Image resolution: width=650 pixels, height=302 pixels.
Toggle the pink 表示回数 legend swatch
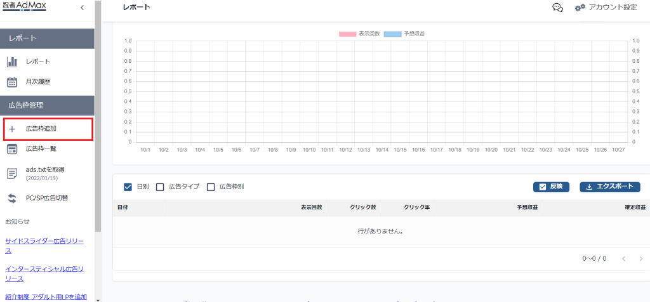(347, 34)
